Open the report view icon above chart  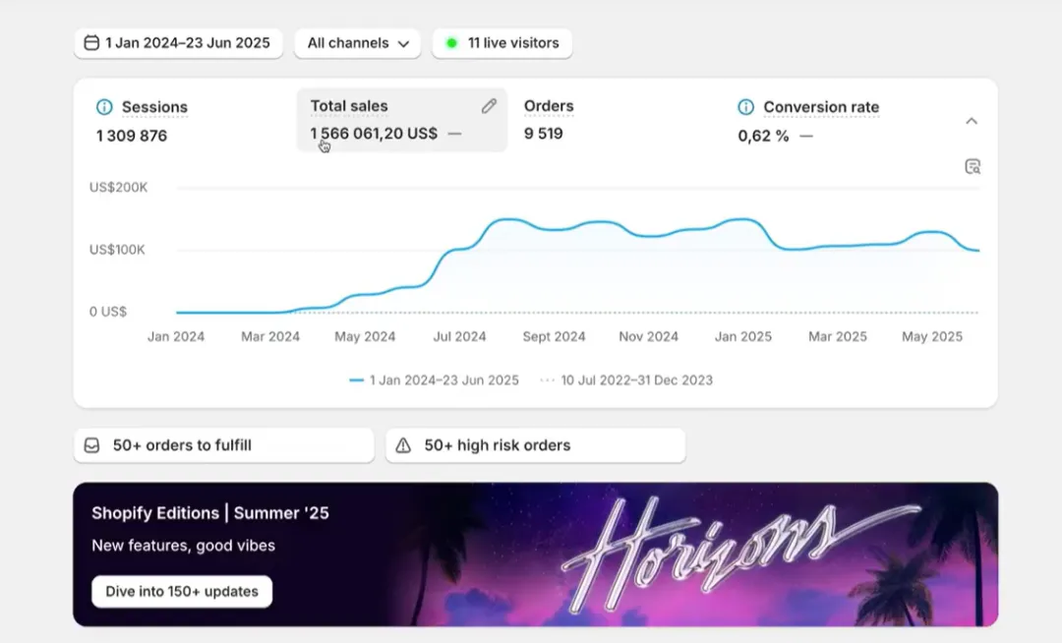pyautogui.click(x=973, y=166)
